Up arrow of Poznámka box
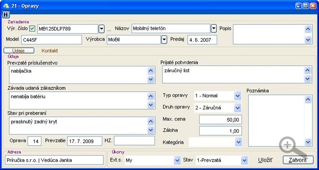Image resolution: width=319 pixels, height=170 pixels. (x=308, y=100)
